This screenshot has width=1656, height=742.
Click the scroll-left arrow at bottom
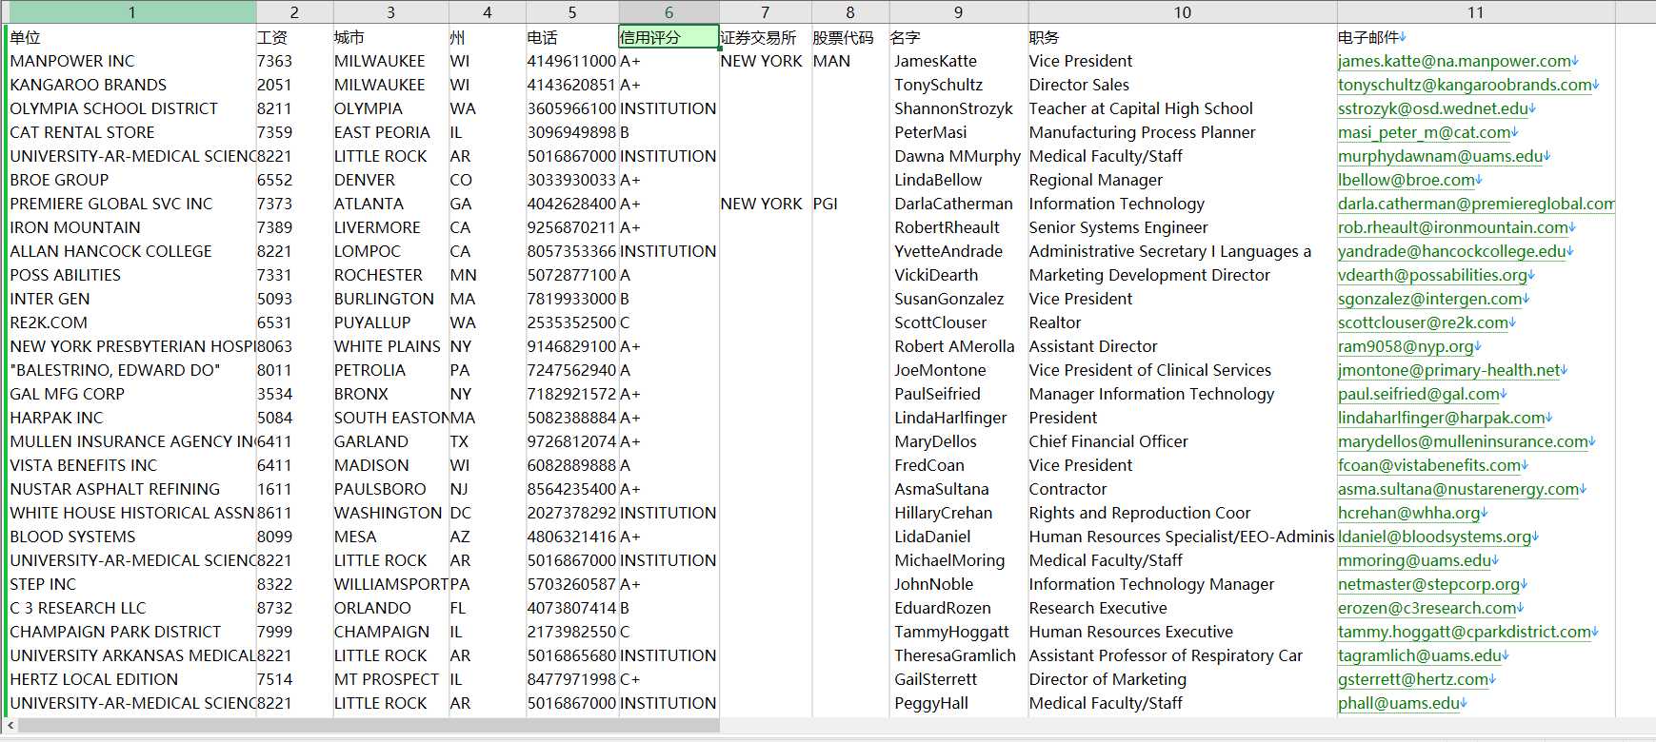(x=10, y=726)
